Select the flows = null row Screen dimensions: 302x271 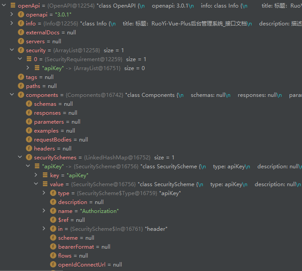pyautogui.click(x=151, y=255)
